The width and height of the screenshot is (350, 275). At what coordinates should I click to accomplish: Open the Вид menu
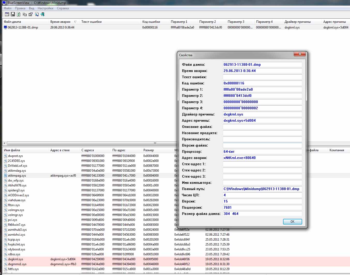32,8
